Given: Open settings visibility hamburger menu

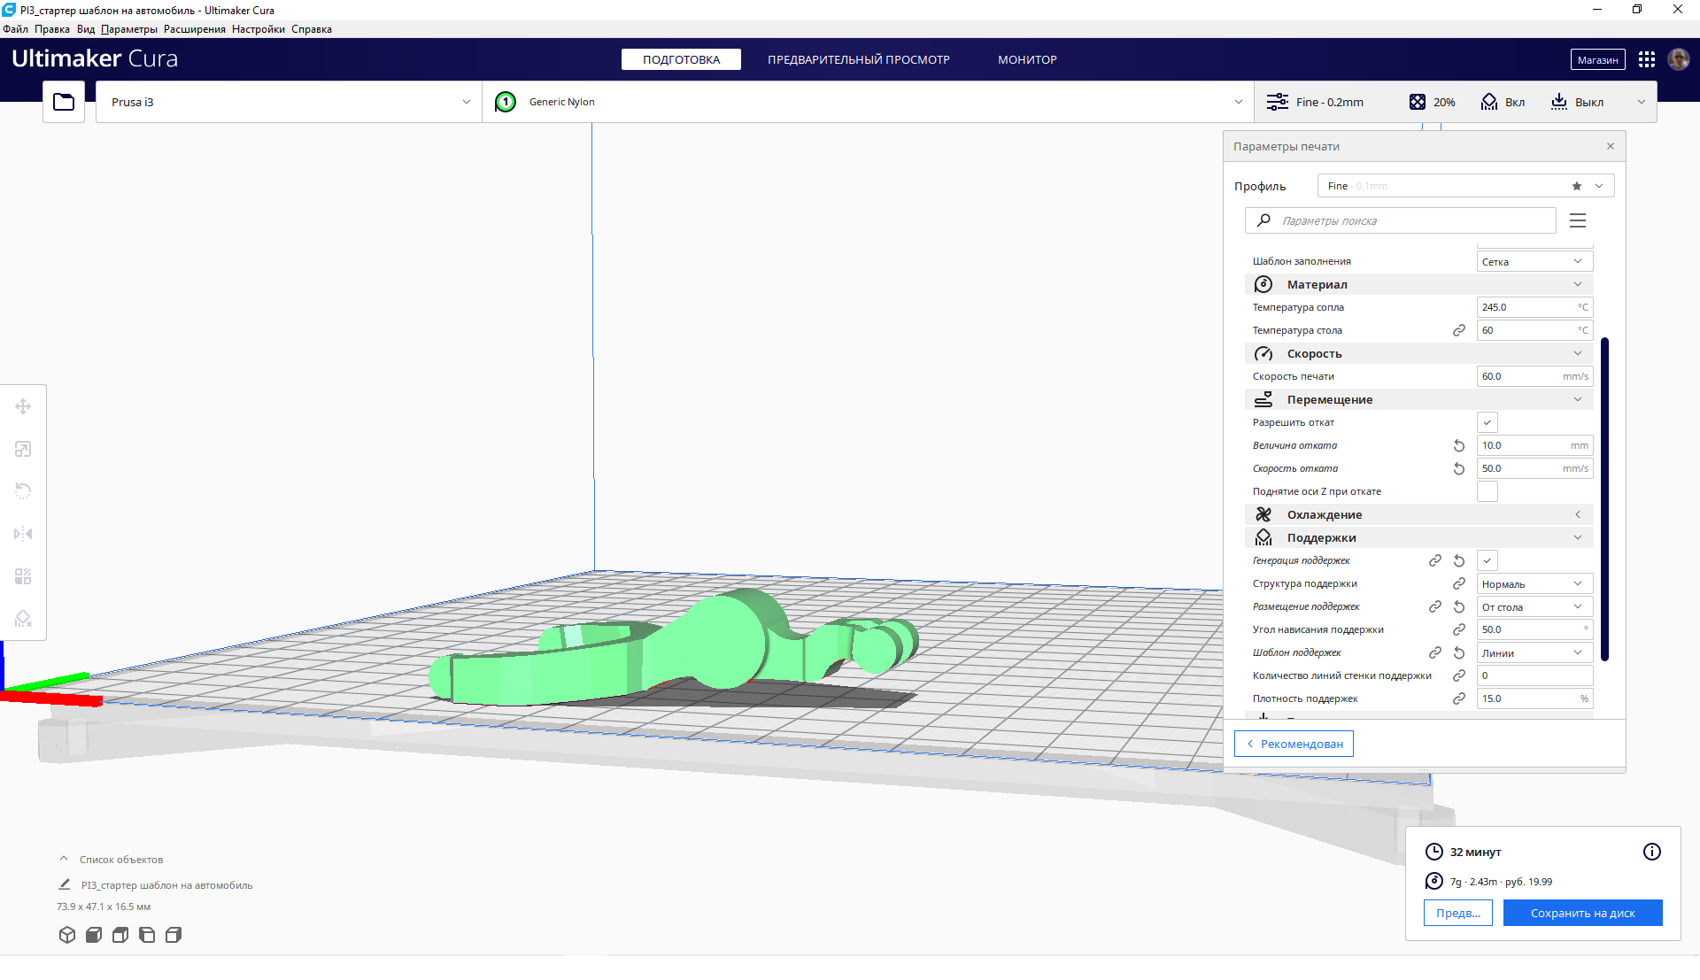Looking at the screenshot, I should pos(1577,220).
